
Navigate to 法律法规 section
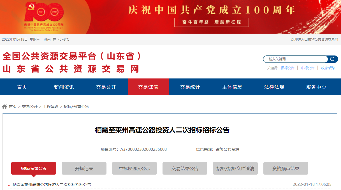tap(274, 87)
